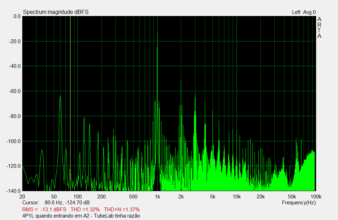The height and width of the screenshot is (220, 338).
Task: Click the 'Spectrum magnitude dBFS' title text
Action: (x=56, y=12)
